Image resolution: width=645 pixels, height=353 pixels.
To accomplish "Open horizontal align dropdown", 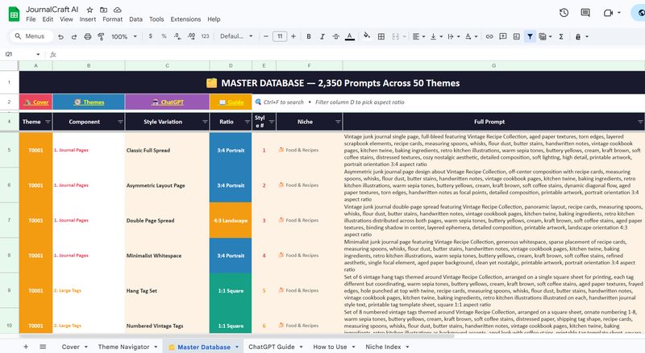I will click(x=418, y=36).
